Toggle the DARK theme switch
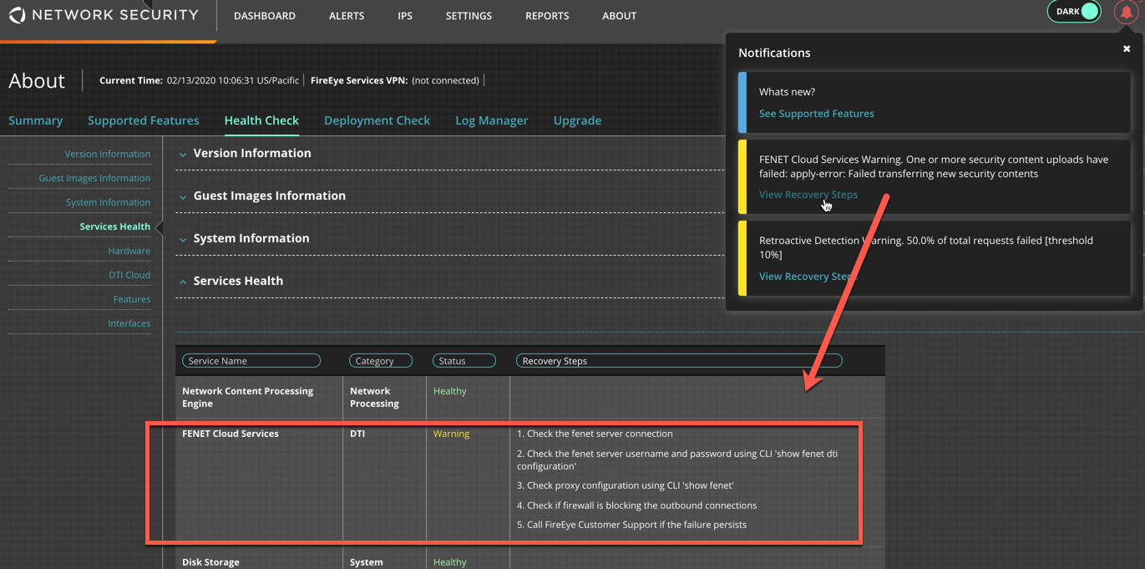 click(1074, 12)
